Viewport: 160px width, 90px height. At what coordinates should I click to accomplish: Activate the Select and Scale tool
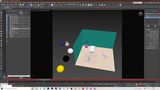coord(36,5)
